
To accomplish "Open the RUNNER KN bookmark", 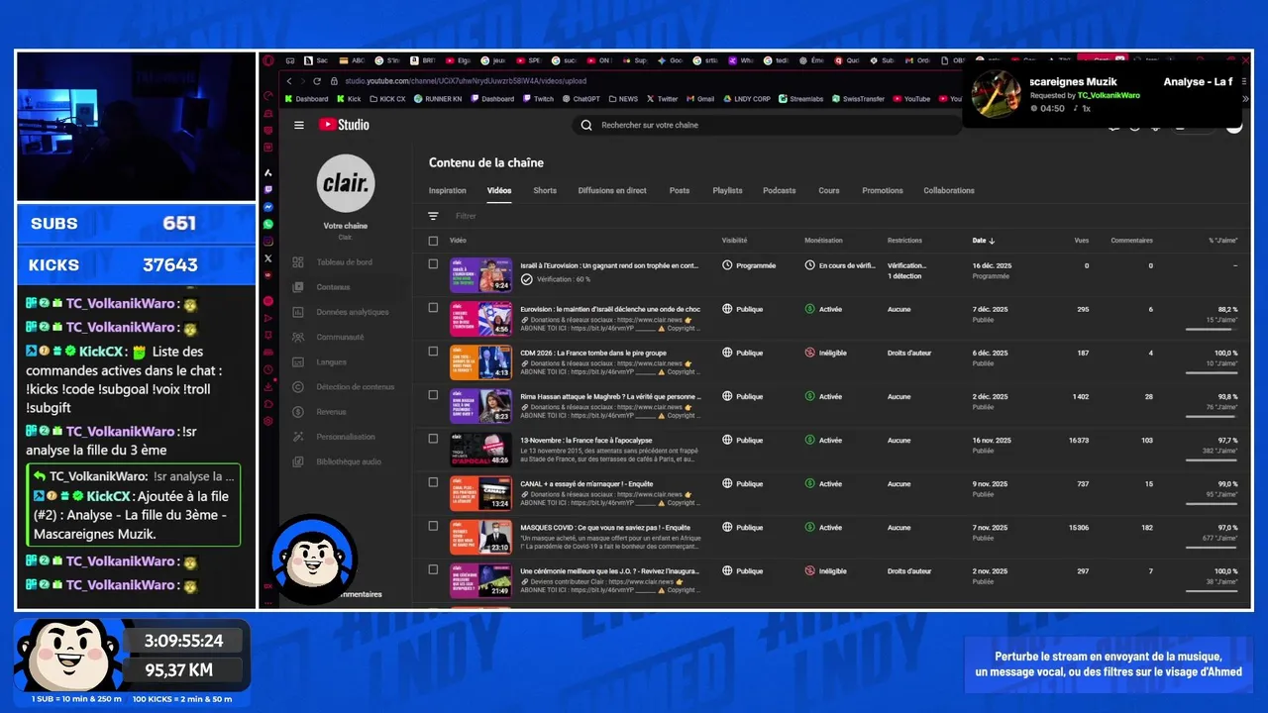I will click(438, 99).
